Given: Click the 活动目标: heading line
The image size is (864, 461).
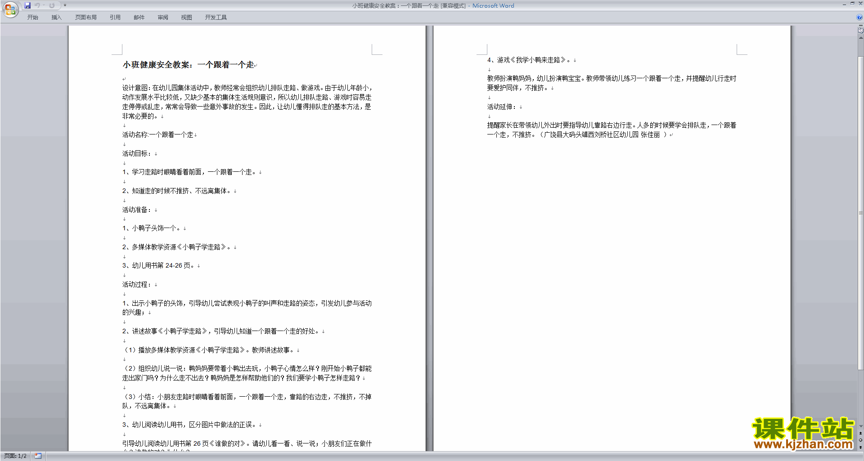Looking at the screenshot, I should (137, 153).
